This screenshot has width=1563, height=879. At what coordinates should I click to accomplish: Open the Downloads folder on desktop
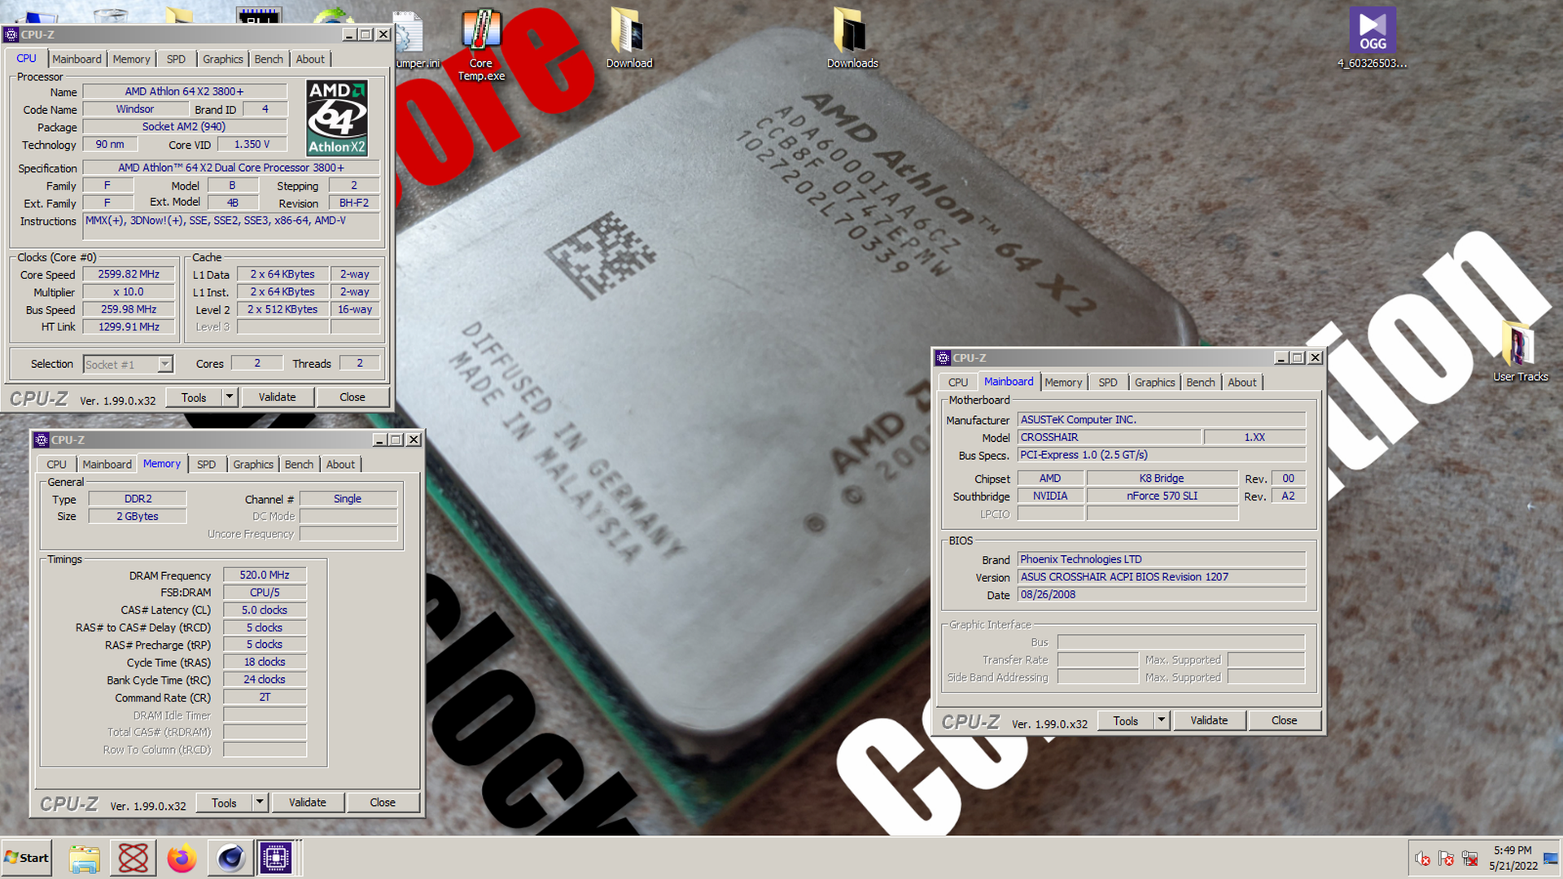click(x=852, y=38)
